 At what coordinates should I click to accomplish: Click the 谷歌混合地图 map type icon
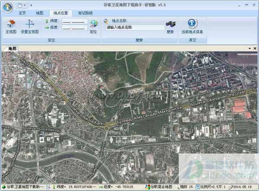tap(148, 187)
